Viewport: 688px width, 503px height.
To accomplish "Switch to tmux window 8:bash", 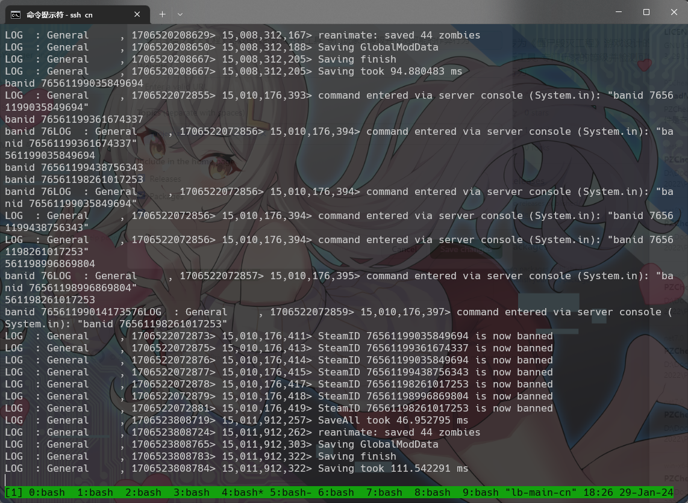I will 433,493.
